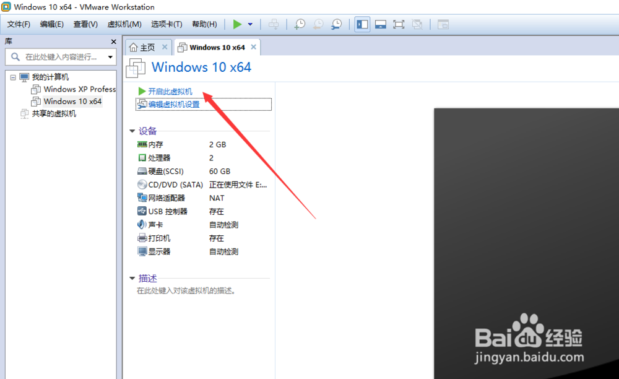Click the CD/DVD (SATA) disc icon
The height and width of the screenshot is (379, 619).
point(142,185)
